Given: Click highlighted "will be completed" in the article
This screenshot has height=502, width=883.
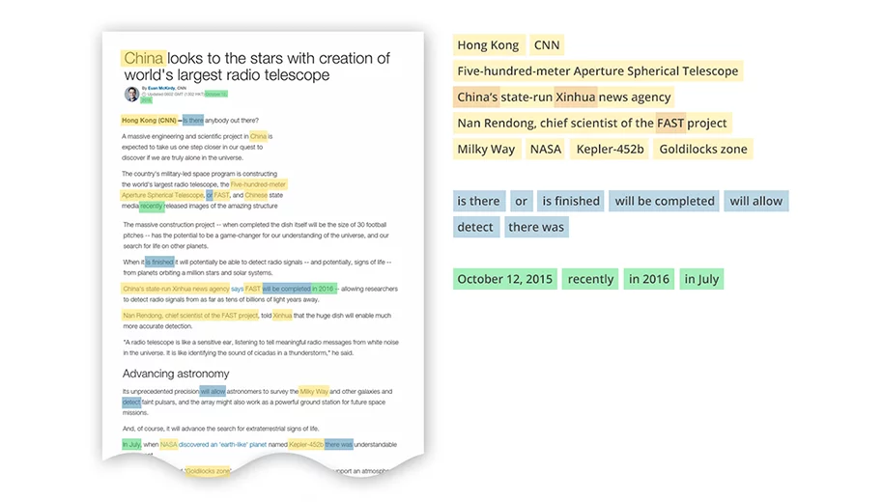Looking at the screenshot, I should pos(287,289).
